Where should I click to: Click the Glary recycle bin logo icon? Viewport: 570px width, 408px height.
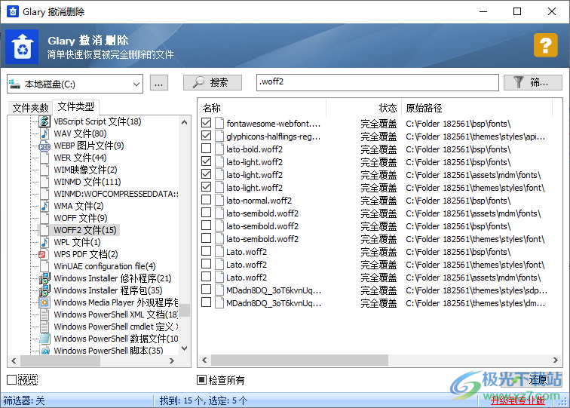tap(22, 47)
